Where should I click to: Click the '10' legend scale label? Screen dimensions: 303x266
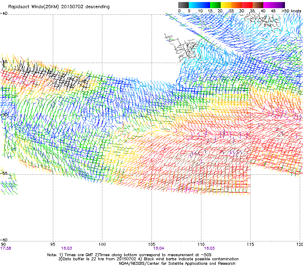200,11
